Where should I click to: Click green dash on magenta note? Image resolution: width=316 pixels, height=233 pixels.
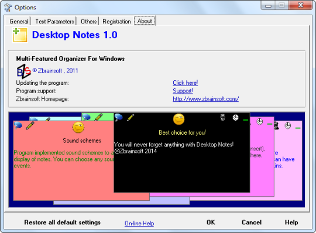point(270,124)
